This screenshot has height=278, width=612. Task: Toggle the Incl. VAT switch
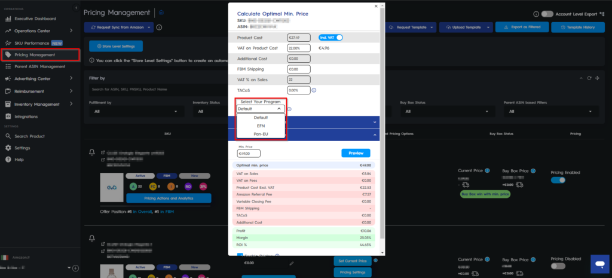click(x=331, y=38)
